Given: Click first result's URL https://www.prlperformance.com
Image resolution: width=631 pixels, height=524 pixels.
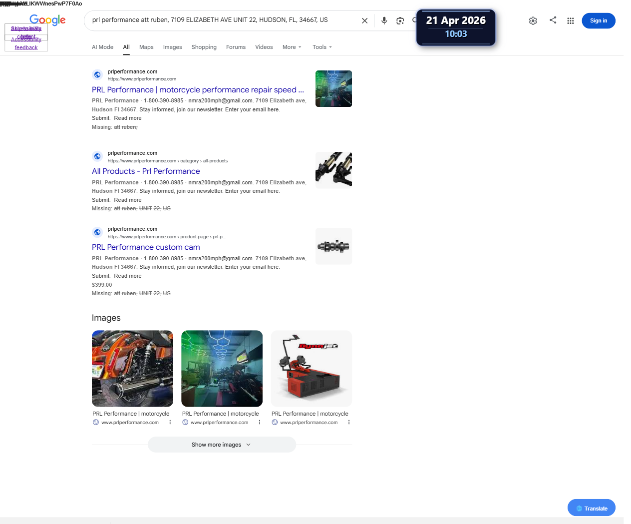Looking at the screenshot, I should point(142,79).
